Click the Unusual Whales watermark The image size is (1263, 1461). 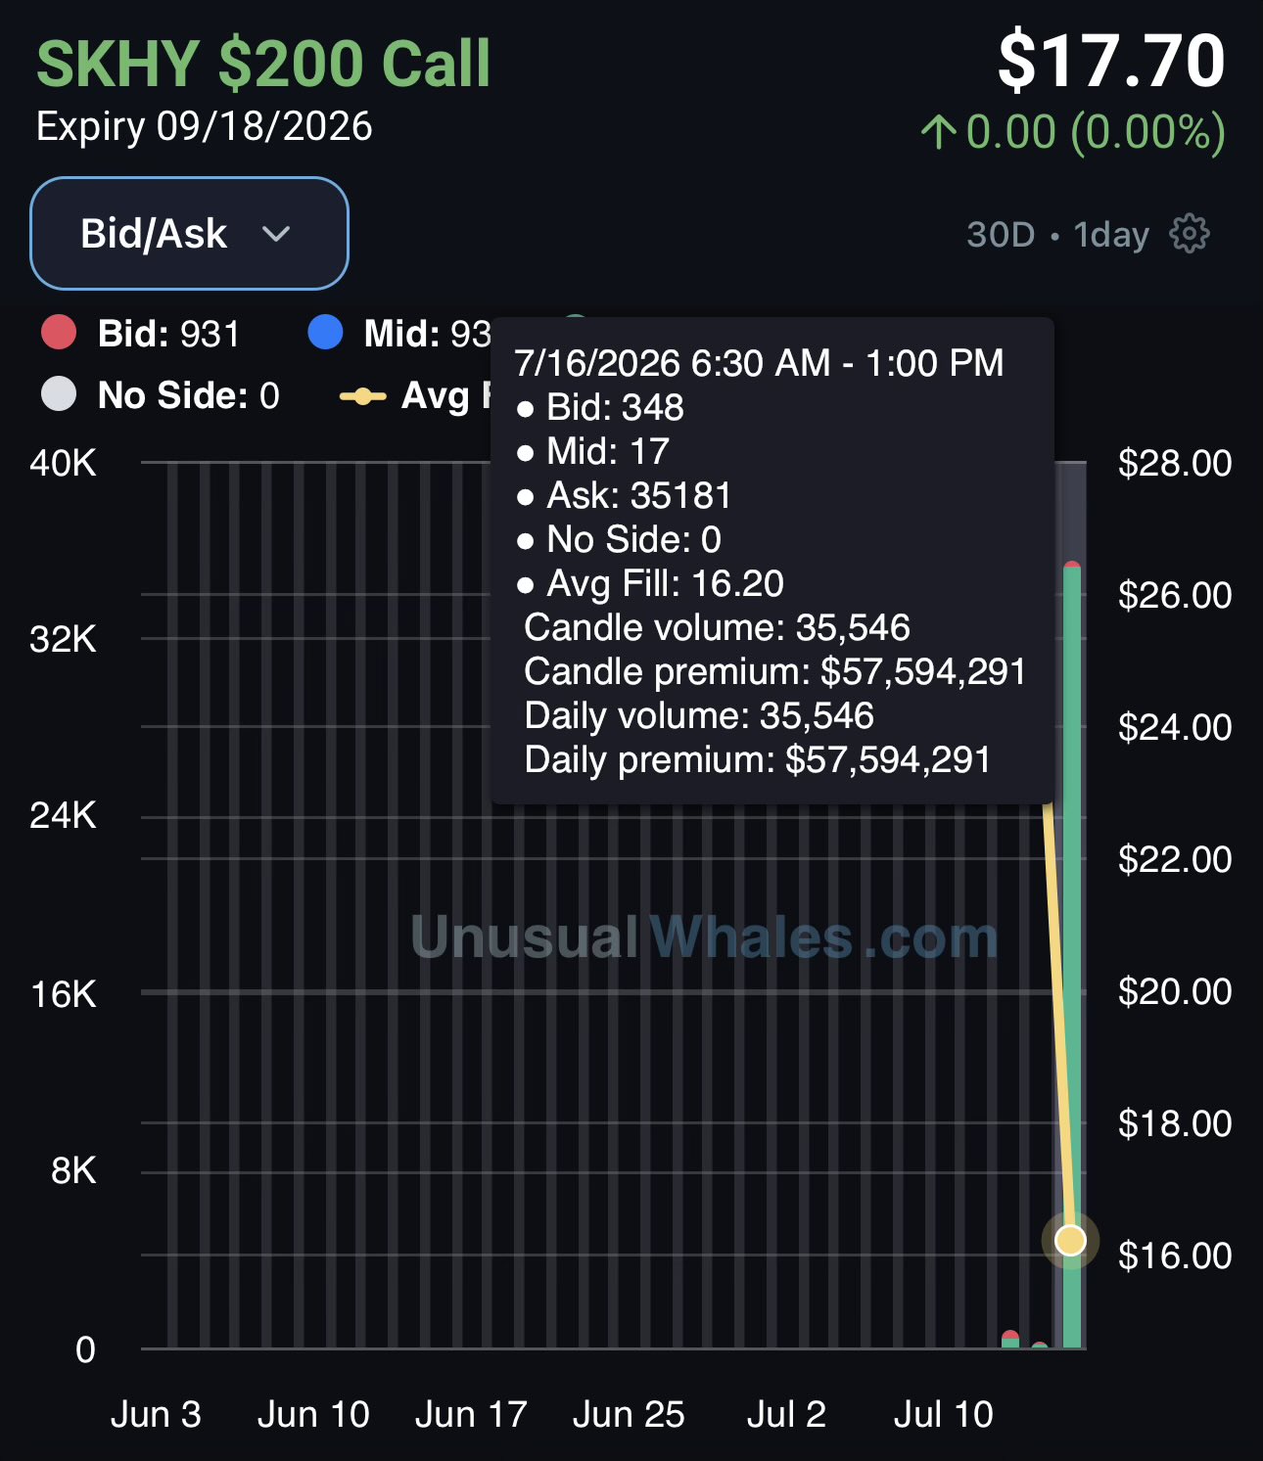click(705, 937)
